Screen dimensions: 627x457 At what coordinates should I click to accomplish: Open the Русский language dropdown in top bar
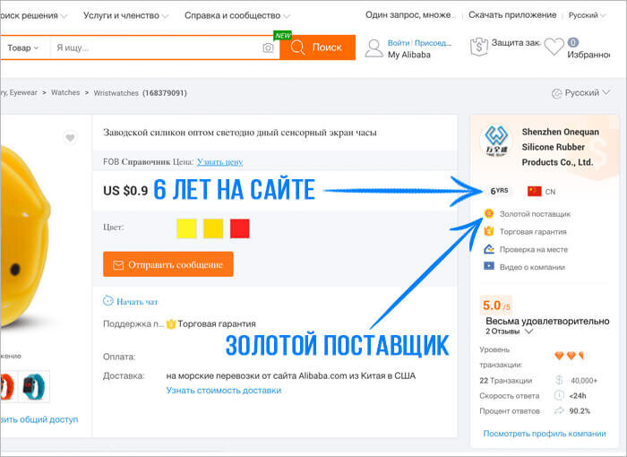[x=587, y=15]
